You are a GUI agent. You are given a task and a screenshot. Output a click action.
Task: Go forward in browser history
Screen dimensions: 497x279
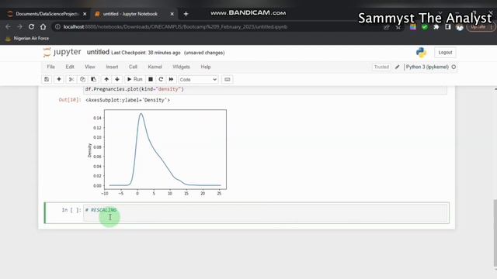pos(19,27)
